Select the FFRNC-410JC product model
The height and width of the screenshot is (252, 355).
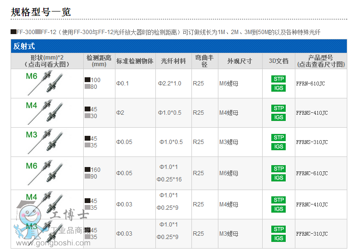click(x=312, y=204)
